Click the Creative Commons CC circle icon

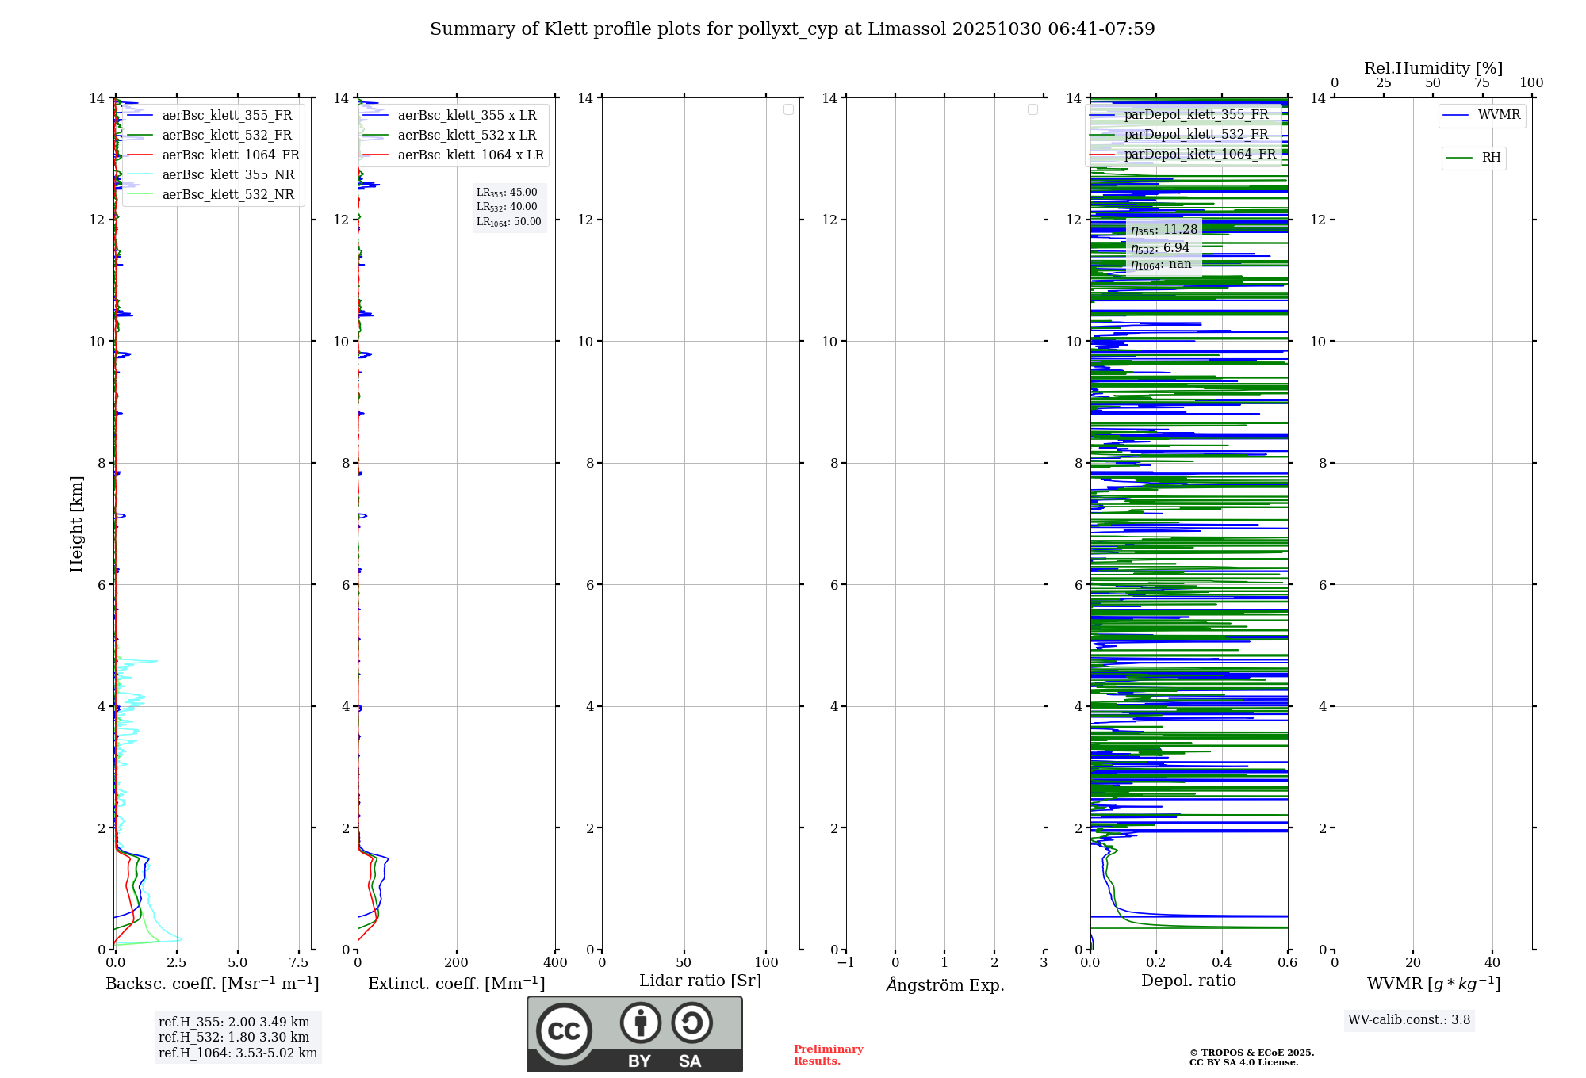564,1030
